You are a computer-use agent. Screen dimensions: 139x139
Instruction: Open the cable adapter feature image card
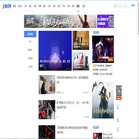click(81, 40)
